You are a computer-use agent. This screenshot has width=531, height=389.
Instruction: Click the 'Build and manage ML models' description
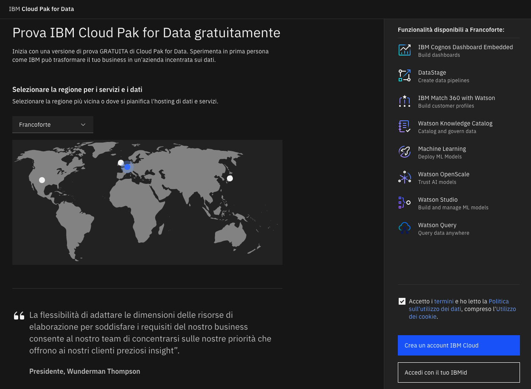tap(453, 208)
